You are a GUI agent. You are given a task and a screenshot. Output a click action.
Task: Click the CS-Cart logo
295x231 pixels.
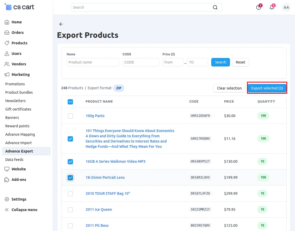point(19,7)
